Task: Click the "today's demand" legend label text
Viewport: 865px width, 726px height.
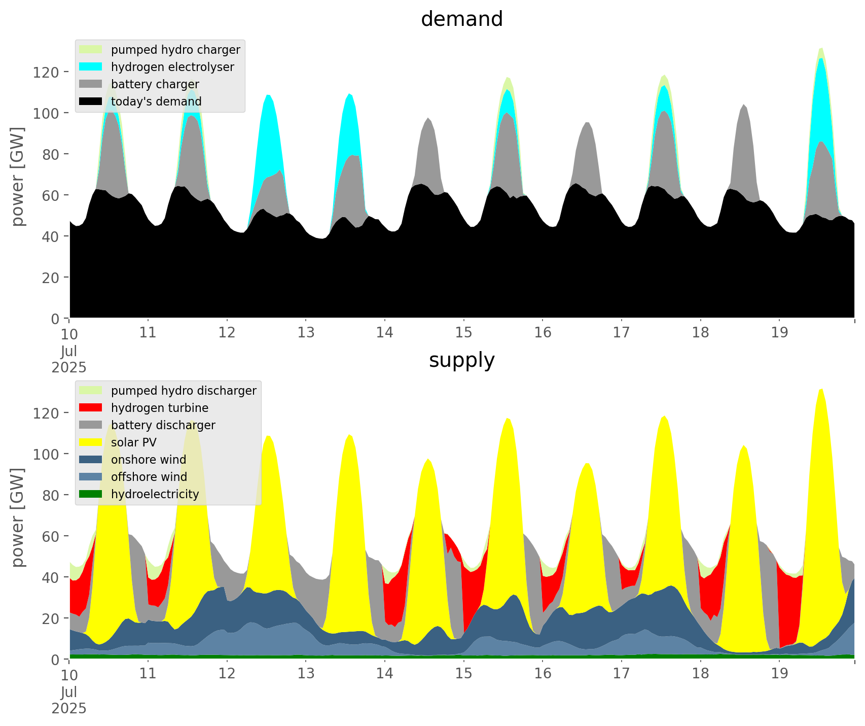Action: pyautogui.click(x=156, y=101)
